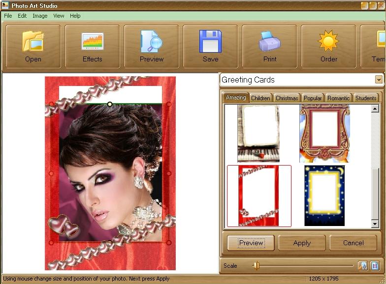Click the Scale slider handle
This screenshot has width=386, height=284.
257,265
